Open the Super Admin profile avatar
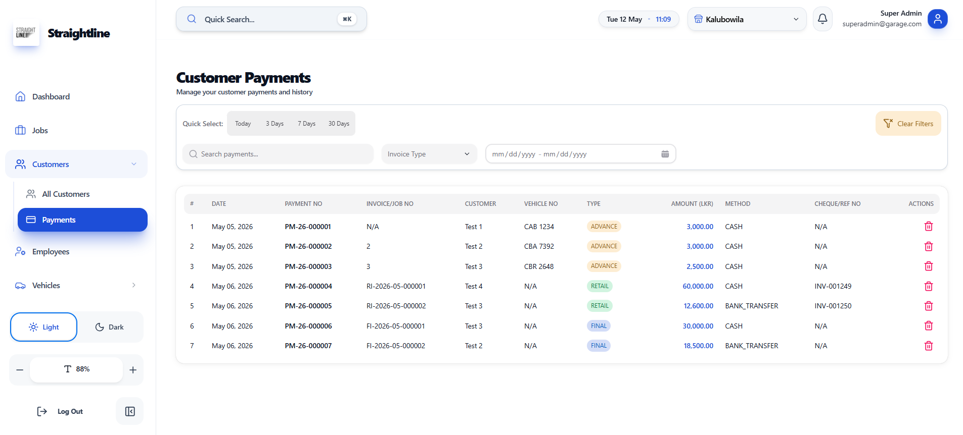Viewport: 963px width, 435px height. (937, 19)
